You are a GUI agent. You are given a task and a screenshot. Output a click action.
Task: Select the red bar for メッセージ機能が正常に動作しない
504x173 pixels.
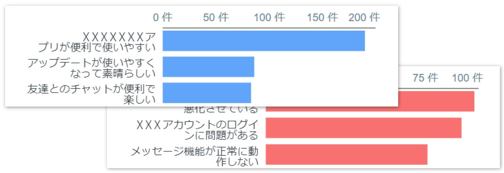346,155
